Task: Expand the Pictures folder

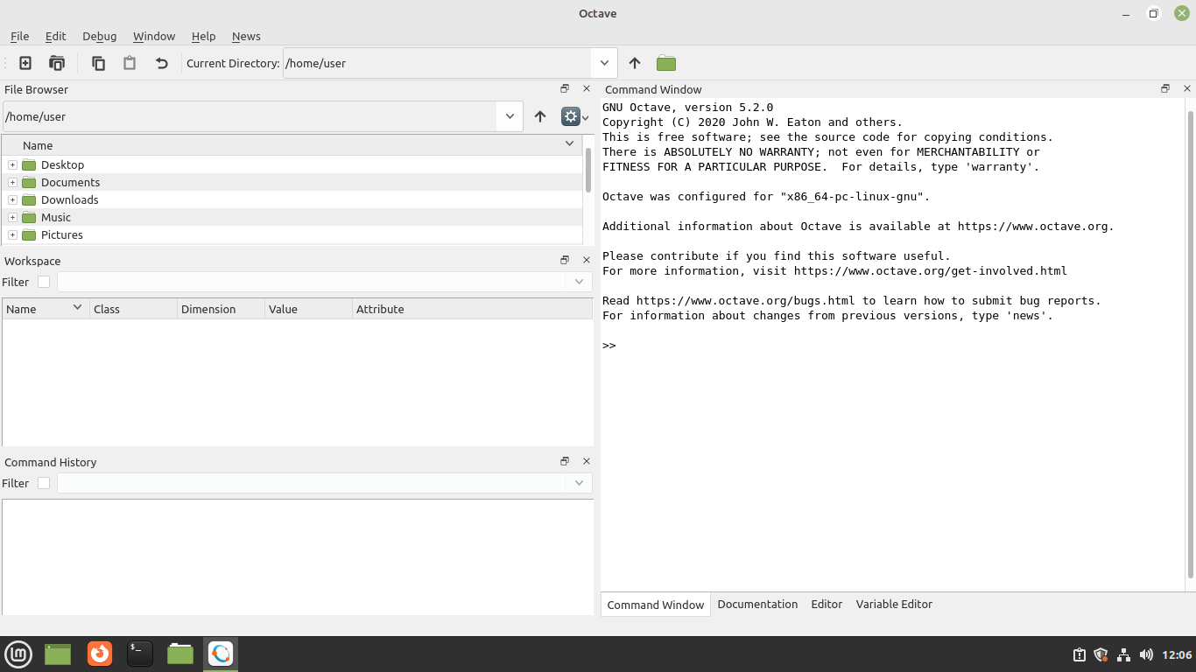Action: coord(12,234)
